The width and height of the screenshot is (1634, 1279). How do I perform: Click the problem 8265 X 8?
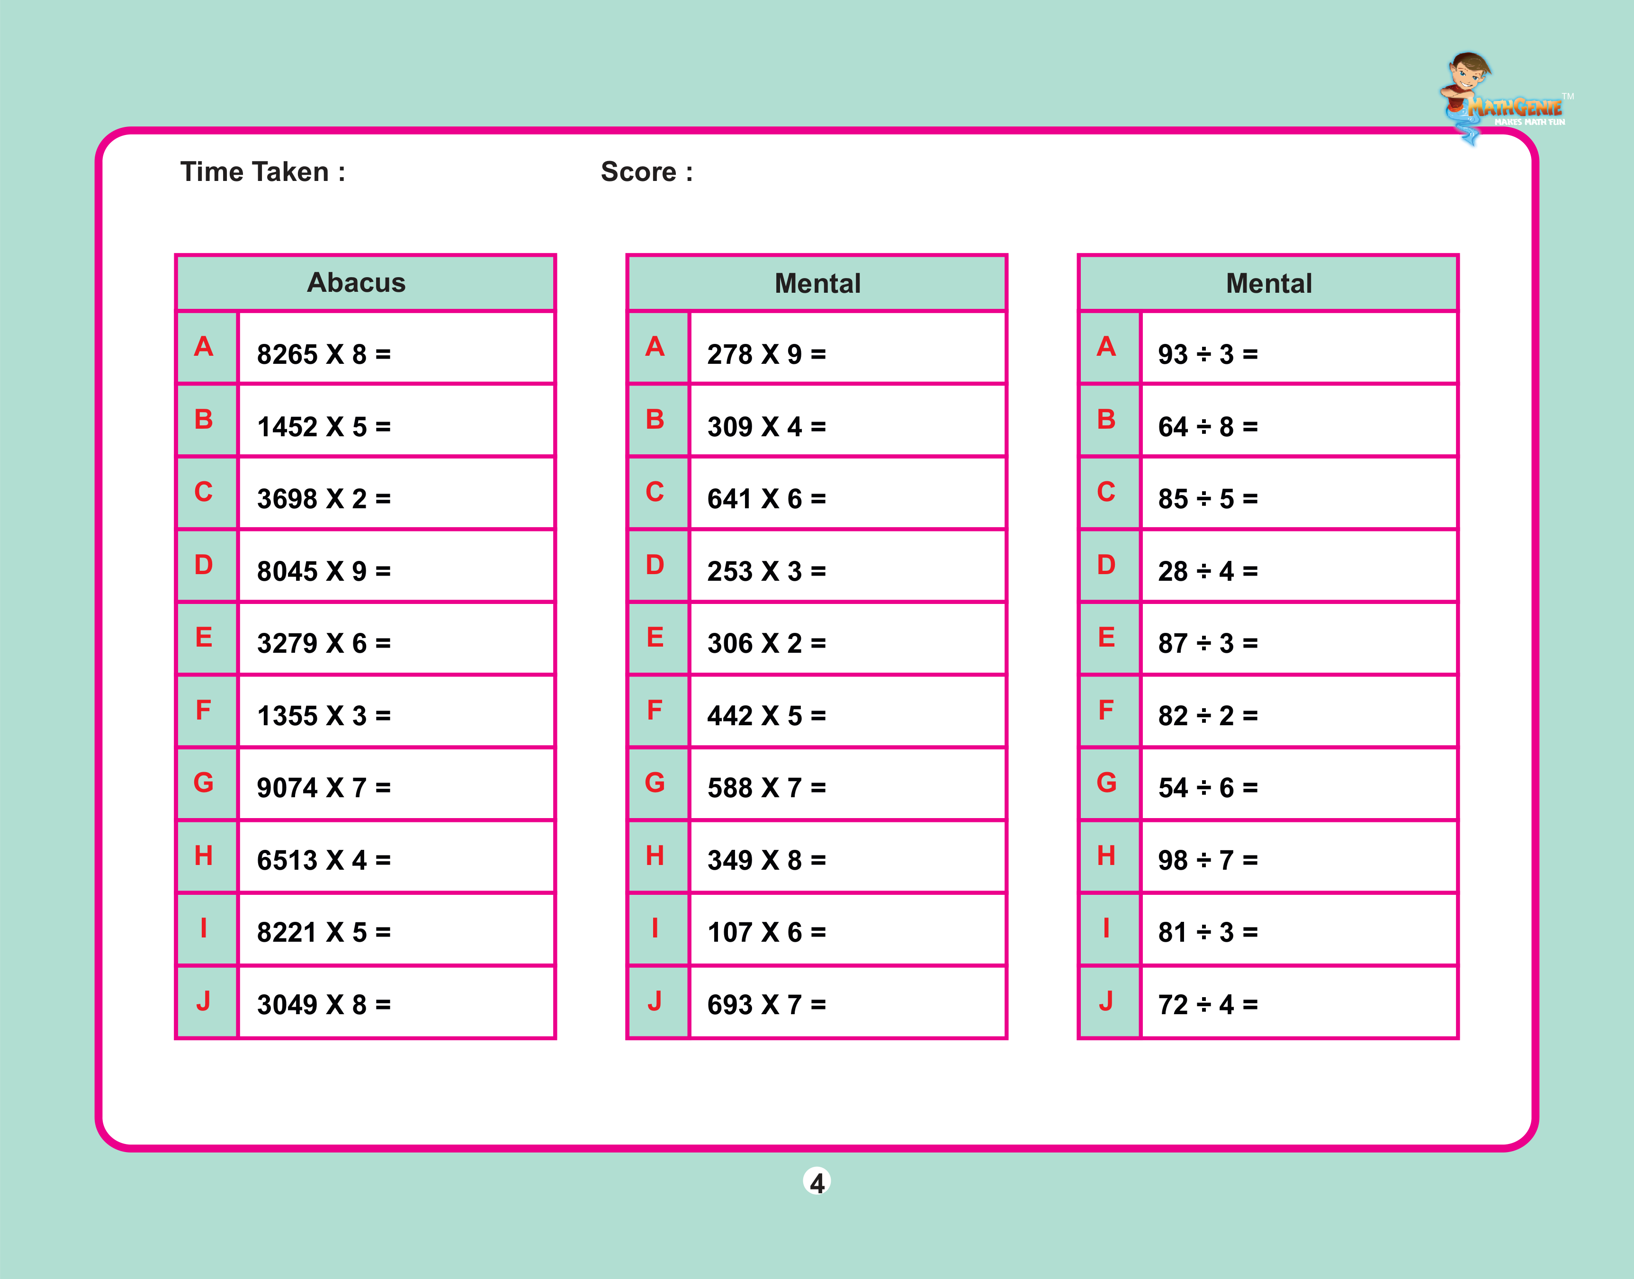[323, 354]
